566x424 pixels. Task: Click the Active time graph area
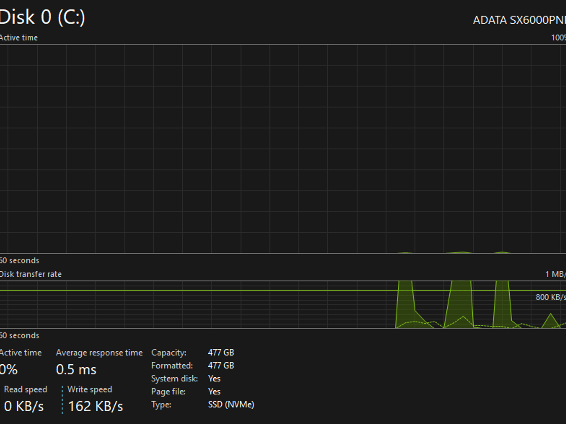coord(283,149)
